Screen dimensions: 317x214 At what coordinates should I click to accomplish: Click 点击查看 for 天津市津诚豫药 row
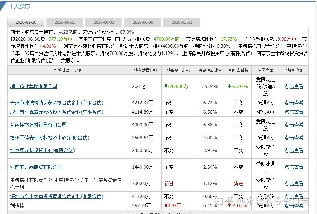click(x=294, y=103)
